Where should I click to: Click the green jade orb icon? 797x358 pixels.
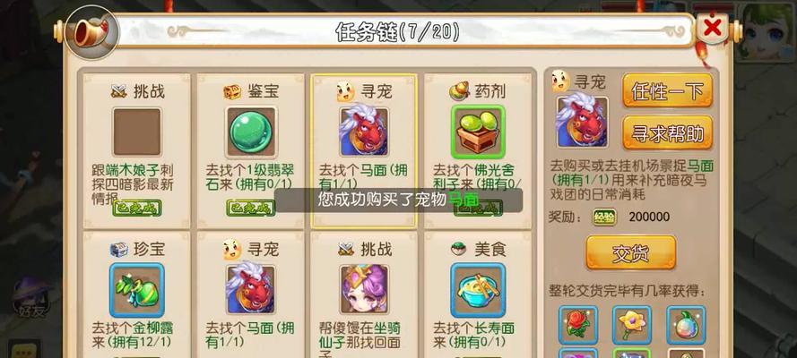(251, 132)
